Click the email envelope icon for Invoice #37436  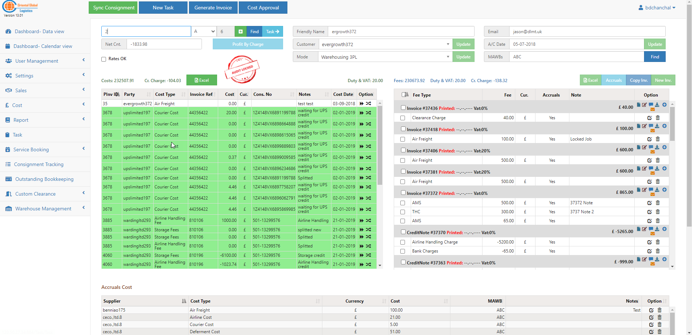652,110
